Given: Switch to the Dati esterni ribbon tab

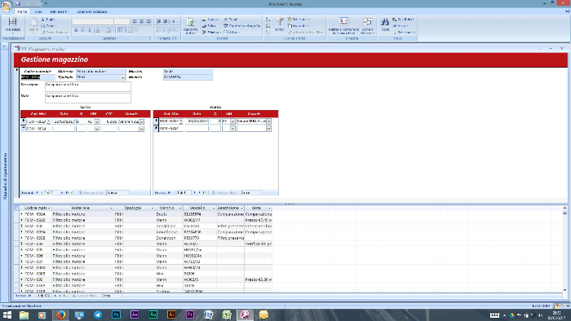Looking at the screenshot, I should (59, 11).
